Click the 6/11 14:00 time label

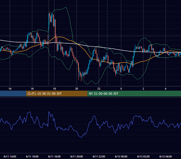click(x=10, y=156)
